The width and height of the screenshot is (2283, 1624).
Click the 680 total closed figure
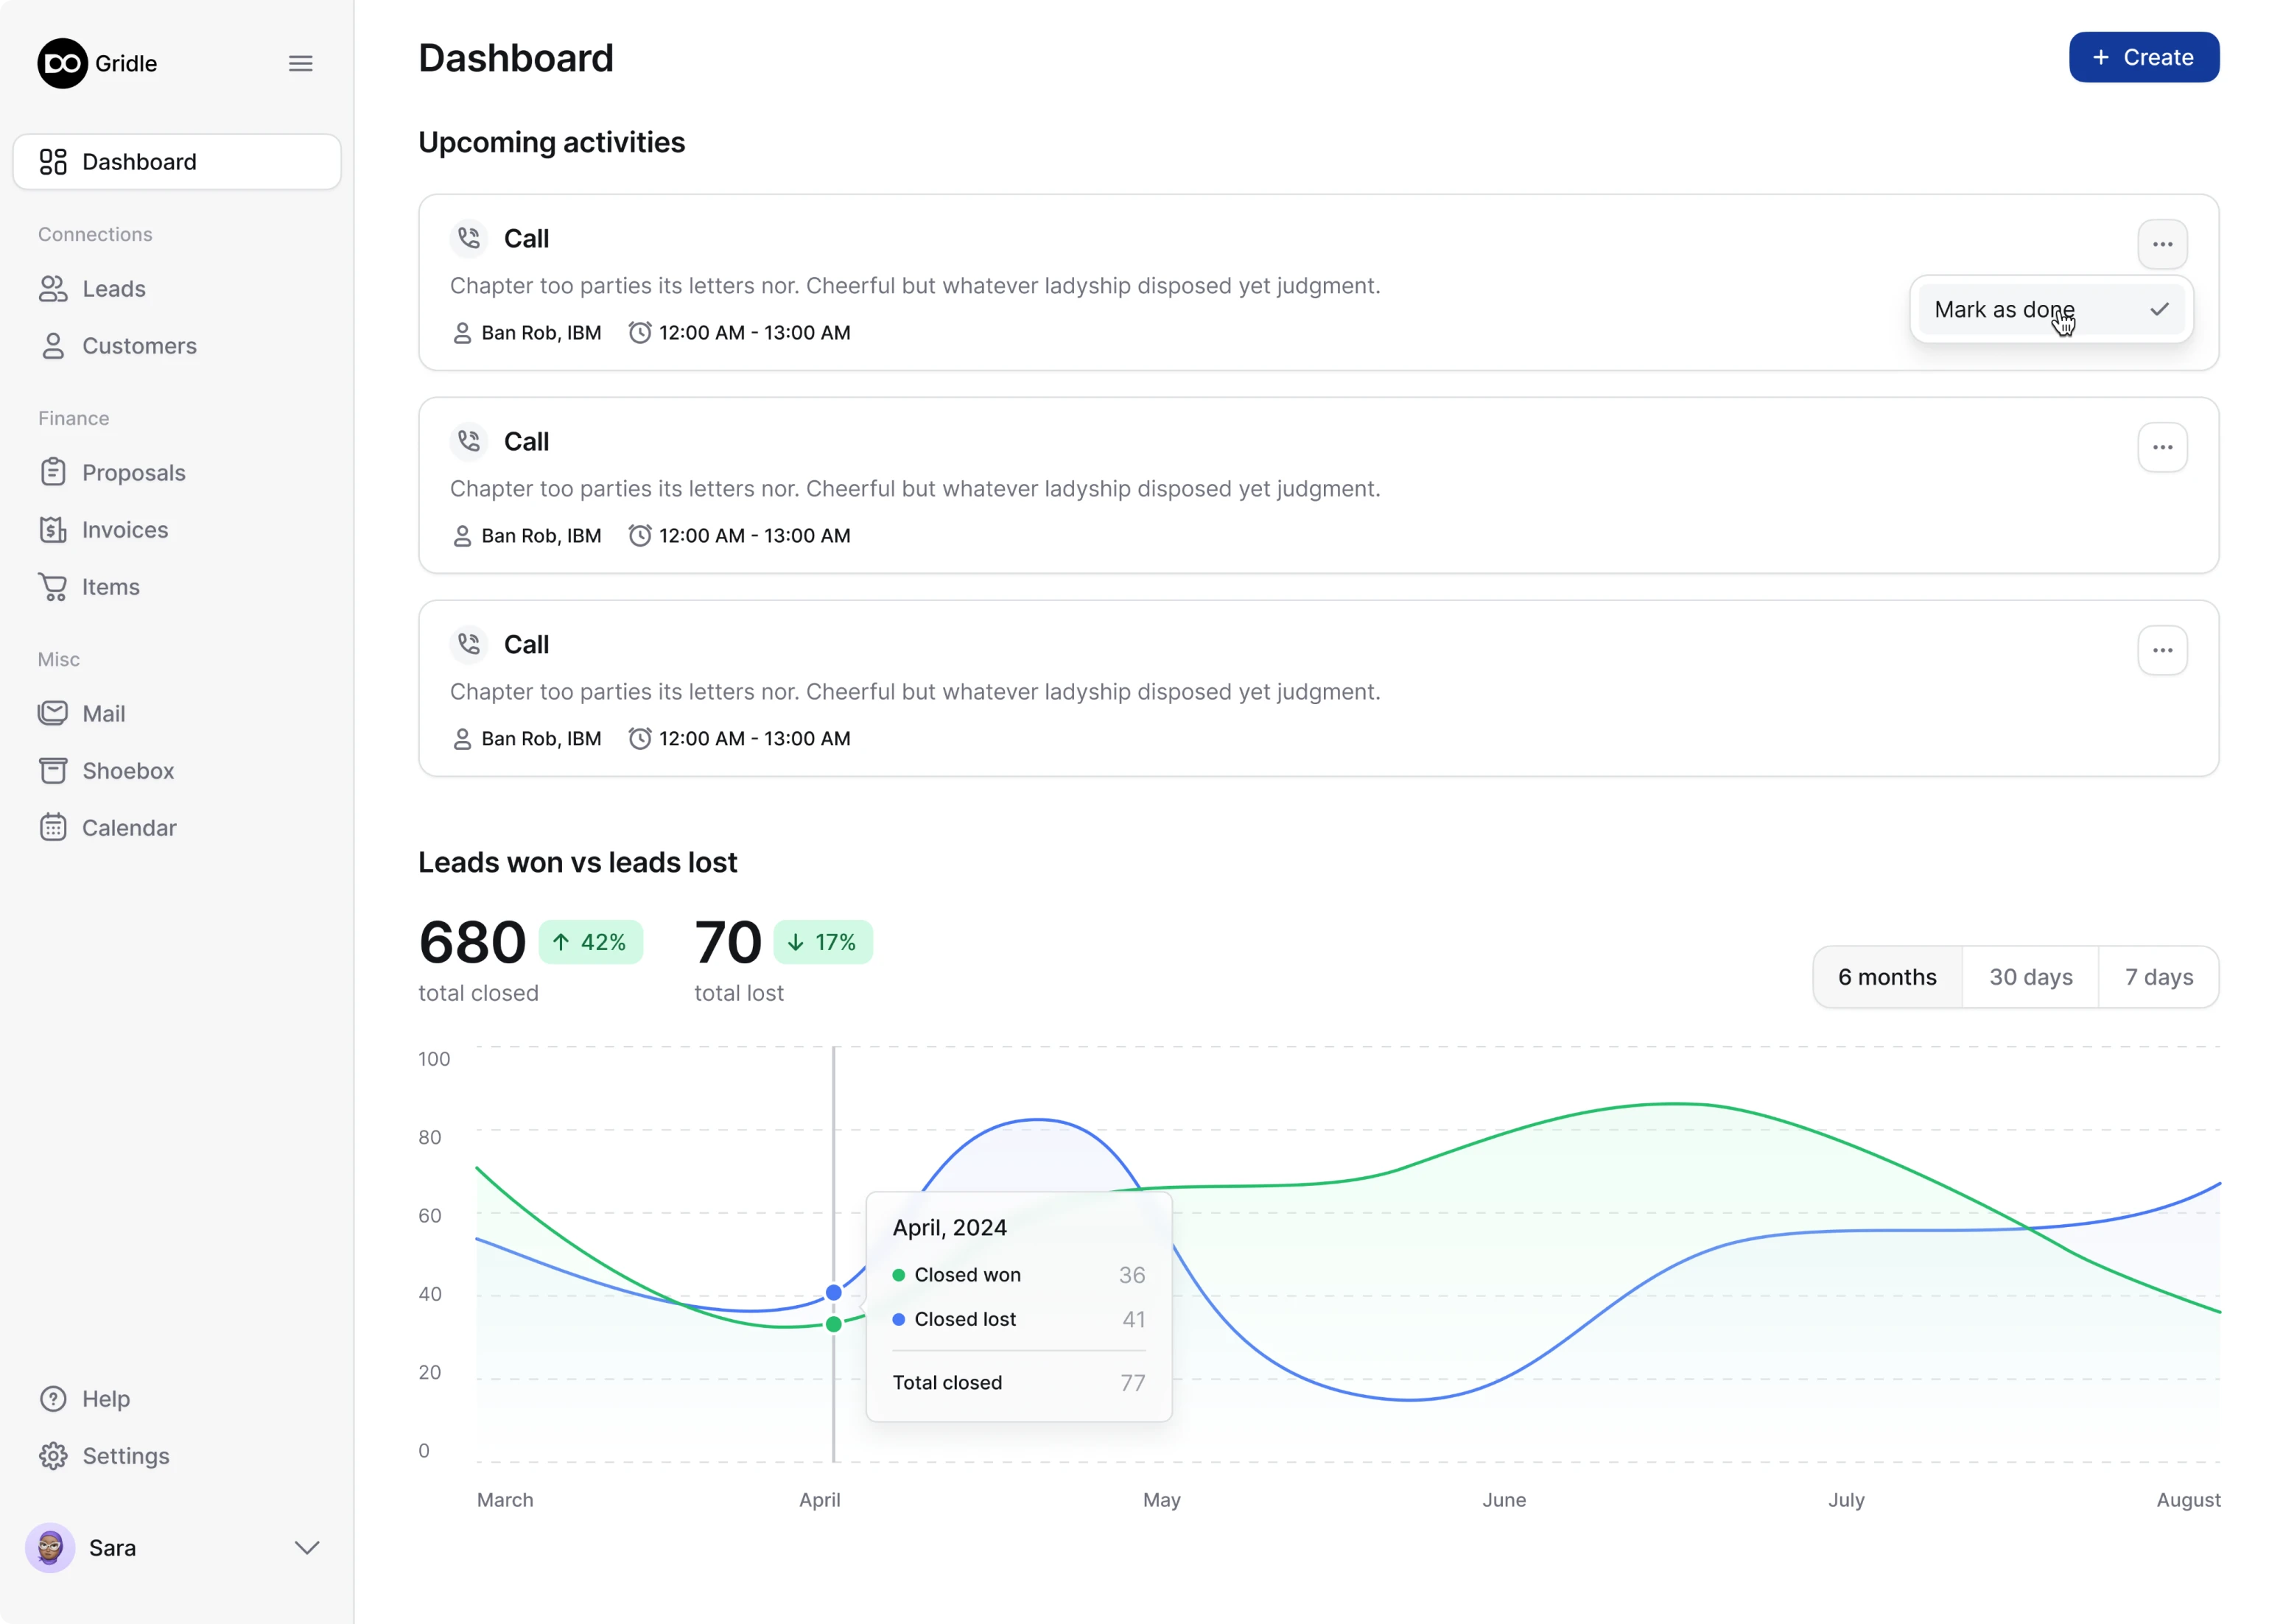click(472, 942)
